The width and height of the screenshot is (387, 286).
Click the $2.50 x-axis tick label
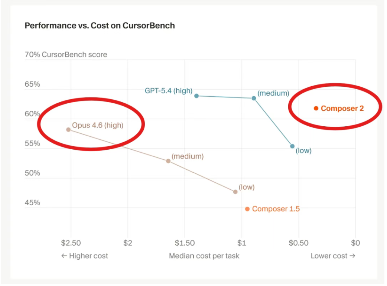point(71,243)
